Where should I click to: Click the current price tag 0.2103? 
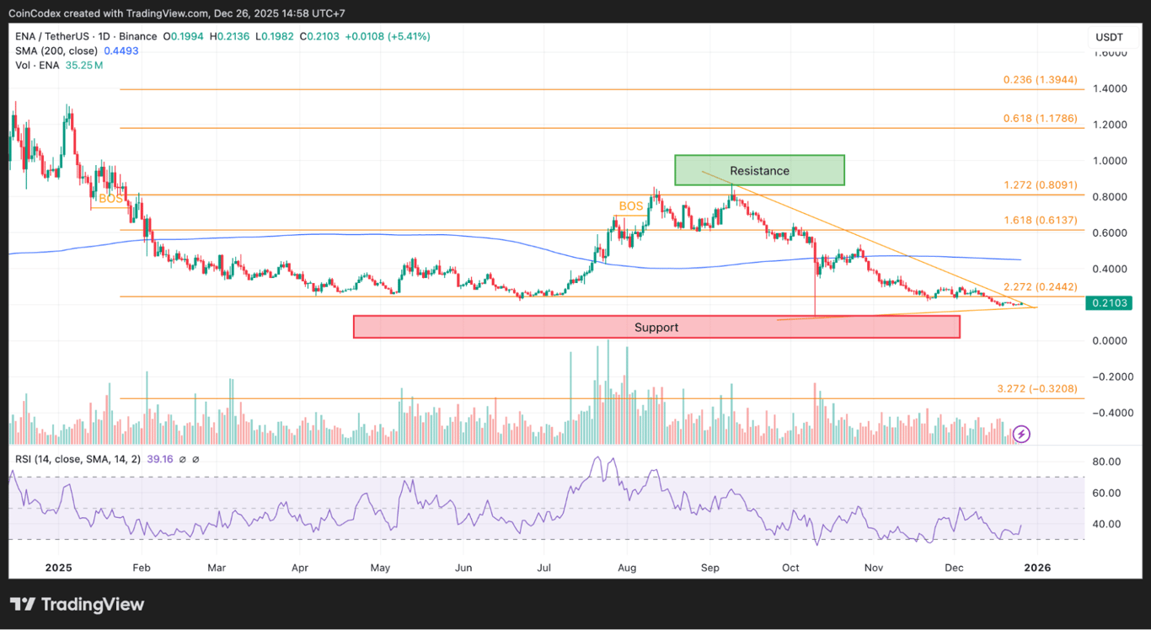[1109, 302]
